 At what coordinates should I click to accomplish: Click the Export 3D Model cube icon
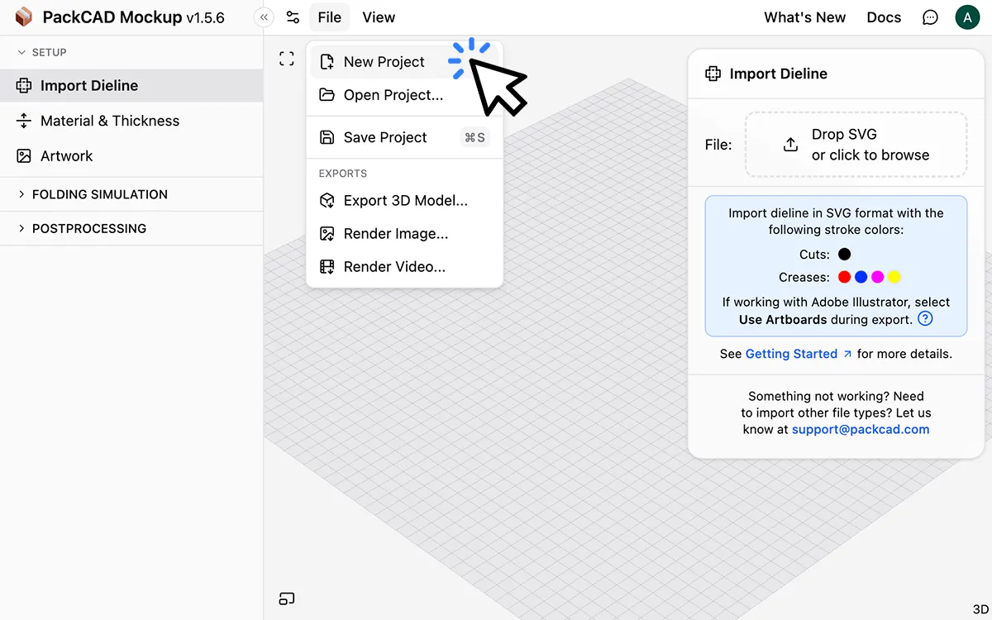pyautogui.click(x=327, y=201)
